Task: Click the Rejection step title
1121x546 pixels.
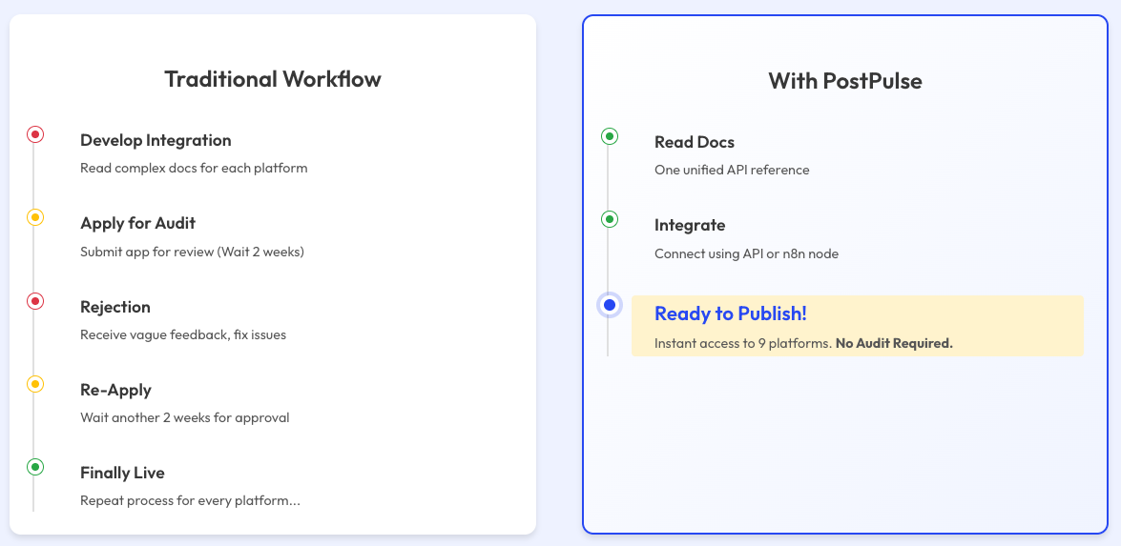Action: [x=115, y=307]
